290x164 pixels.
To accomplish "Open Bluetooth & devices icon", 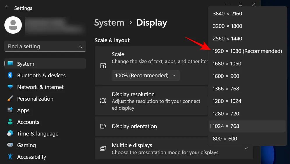I will pos(10,75).
